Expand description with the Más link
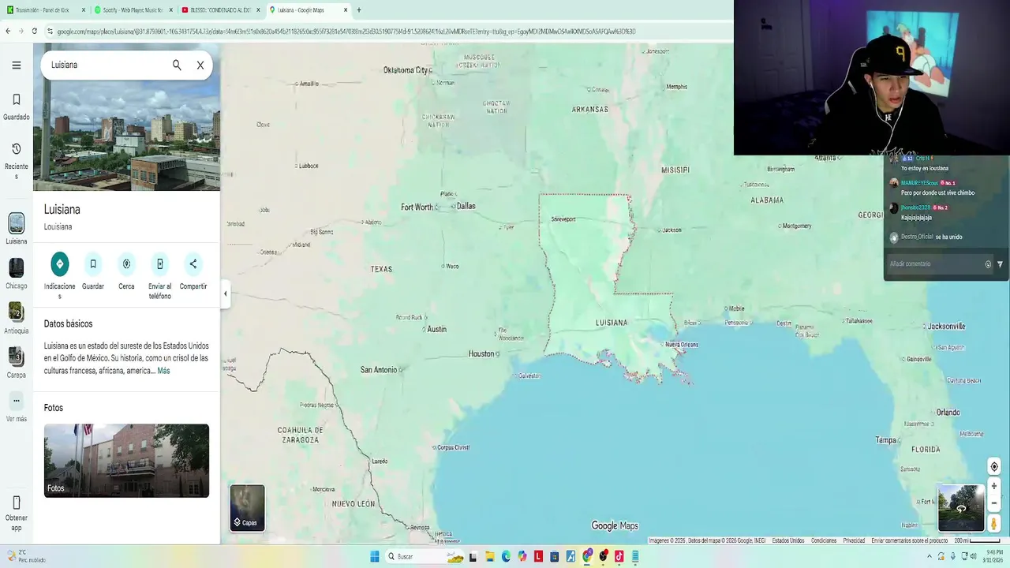1010x568 pixels. (x=163, y=371)
